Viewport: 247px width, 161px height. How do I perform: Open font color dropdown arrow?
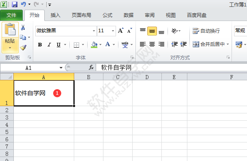(x=114, y=45)
